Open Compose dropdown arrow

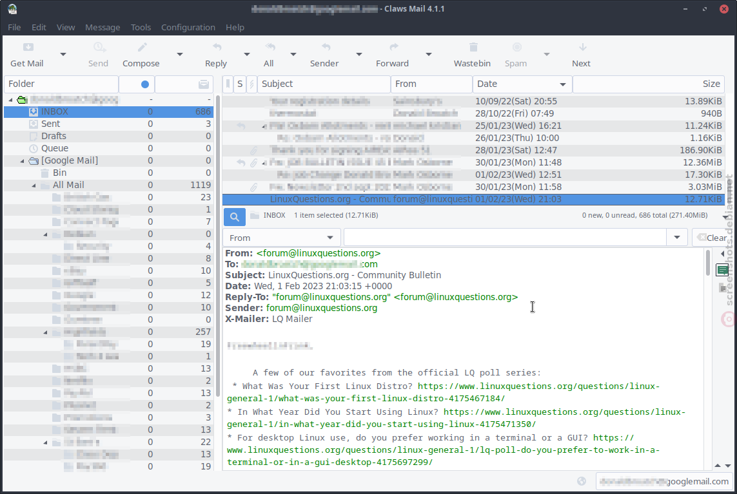point(179,55)
